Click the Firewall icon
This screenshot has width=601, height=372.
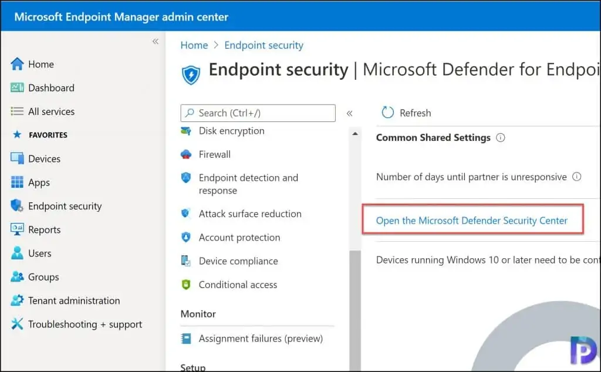[x=186, y=154]
